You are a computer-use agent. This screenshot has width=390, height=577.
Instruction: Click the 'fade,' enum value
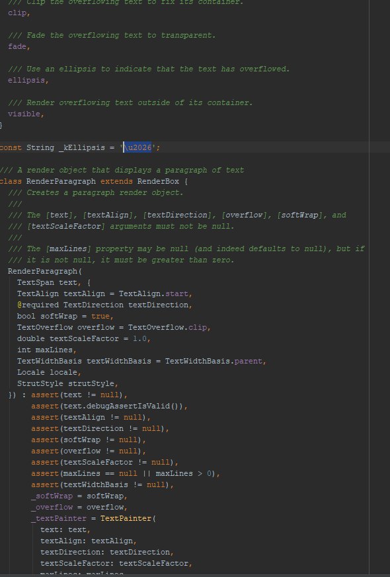pos(19,46)
